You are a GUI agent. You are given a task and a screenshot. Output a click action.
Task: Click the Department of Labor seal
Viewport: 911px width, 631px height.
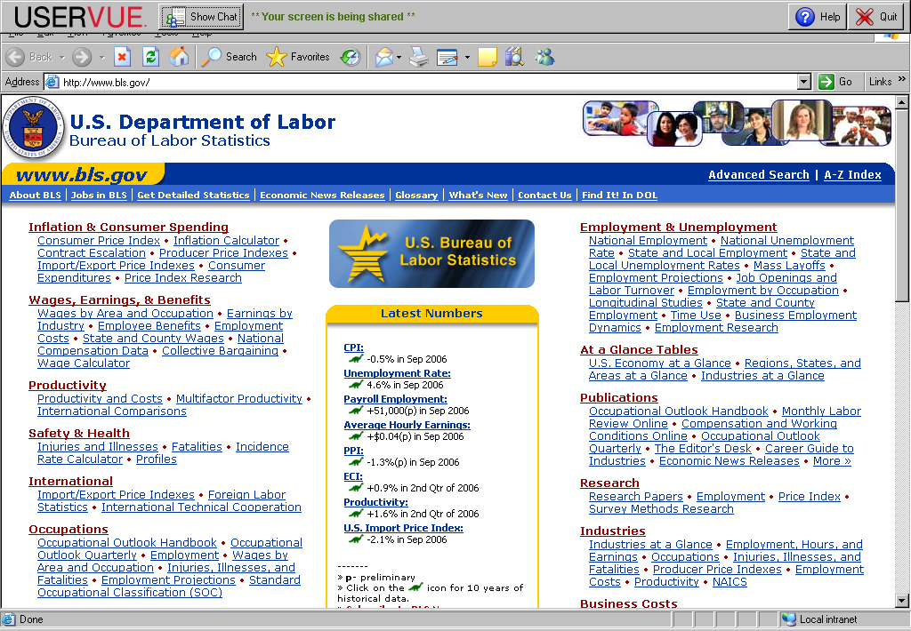[x=33, y=128]
